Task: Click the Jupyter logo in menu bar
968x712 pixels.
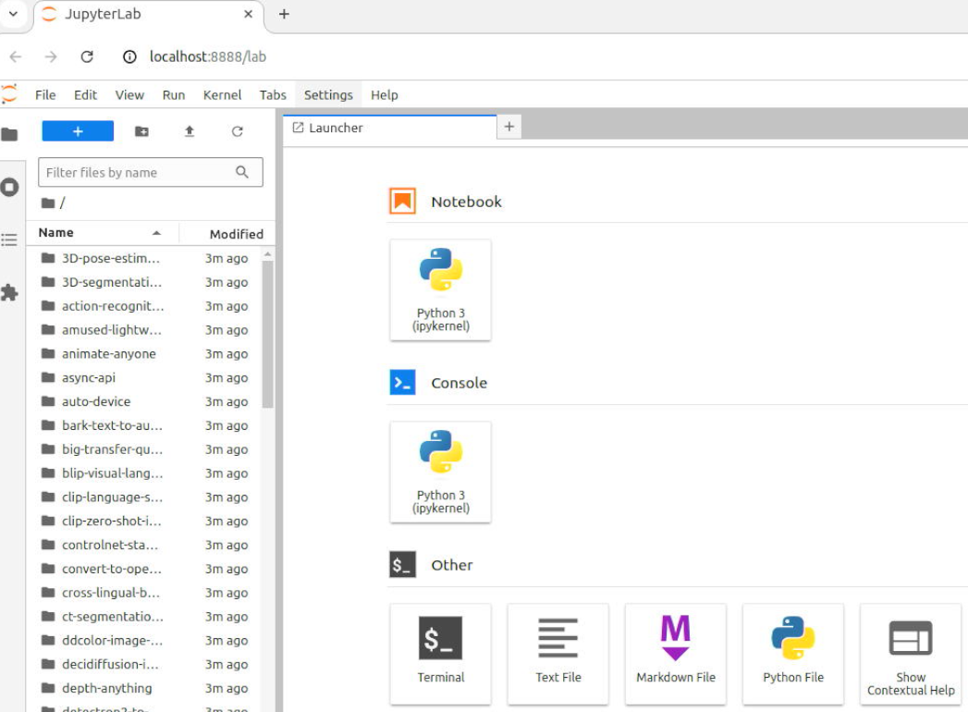Action: point(9,94)
